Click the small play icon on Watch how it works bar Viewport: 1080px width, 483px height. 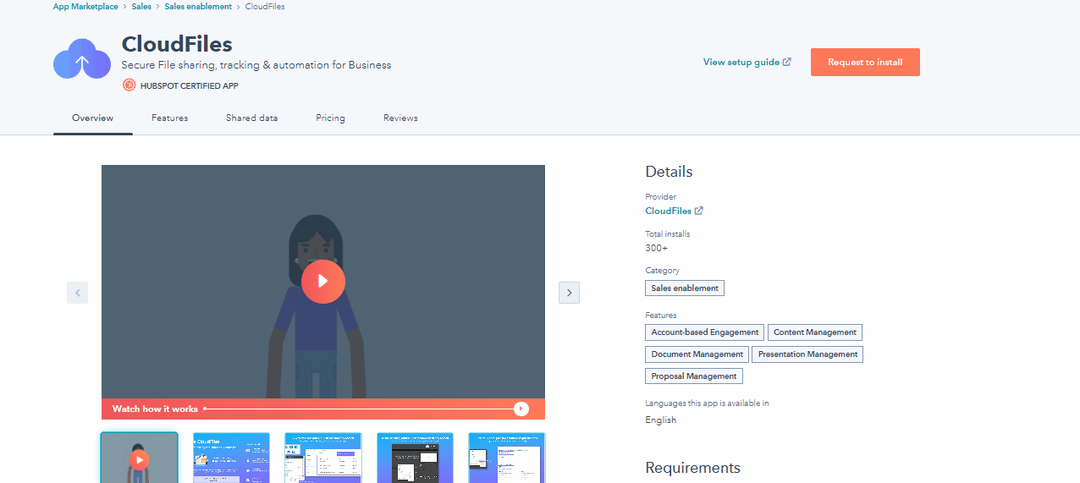click(x=521, y=409)
